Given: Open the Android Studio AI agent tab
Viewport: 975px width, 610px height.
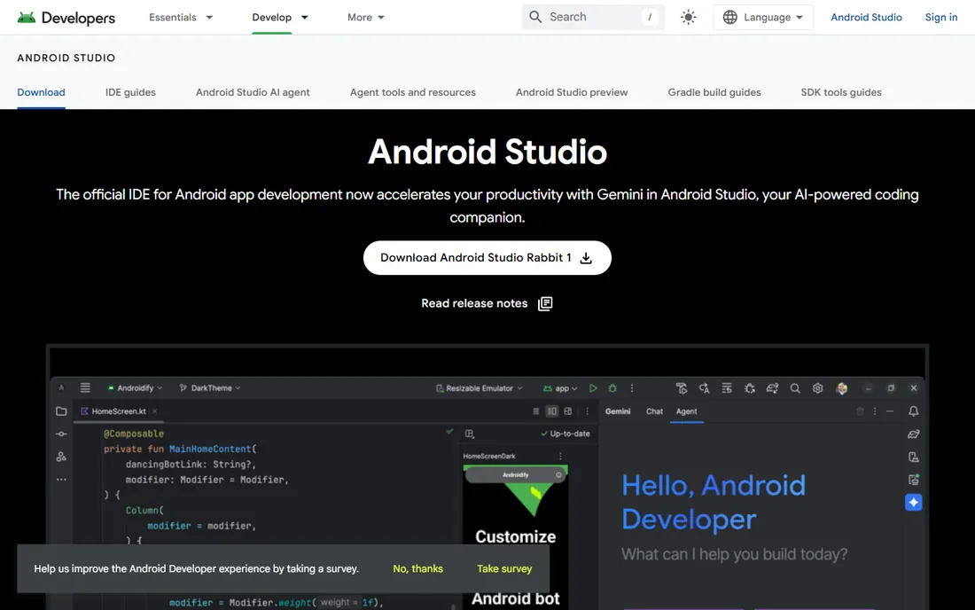Looking at the screenshot, I should [x=253, y=92].
